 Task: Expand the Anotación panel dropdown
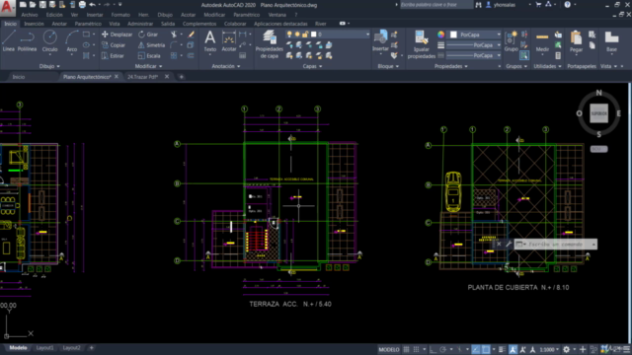226,66
